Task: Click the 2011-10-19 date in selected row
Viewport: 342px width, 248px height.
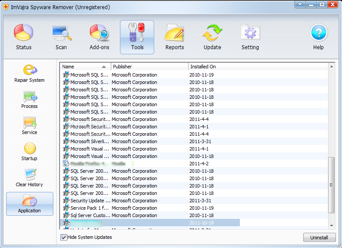Action: pos(202,223)
